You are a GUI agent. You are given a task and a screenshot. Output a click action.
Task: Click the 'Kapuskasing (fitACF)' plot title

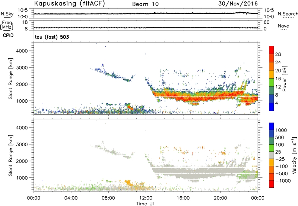pyautogui.click(x=69, y=3)
